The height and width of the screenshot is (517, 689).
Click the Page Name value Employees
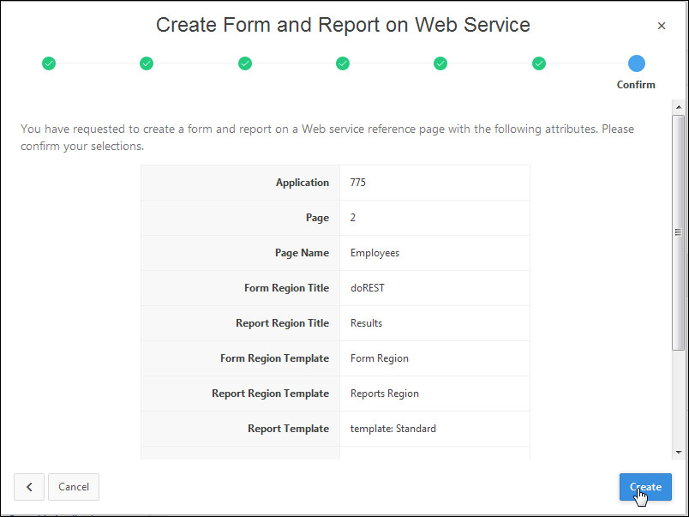click(374, 253)
